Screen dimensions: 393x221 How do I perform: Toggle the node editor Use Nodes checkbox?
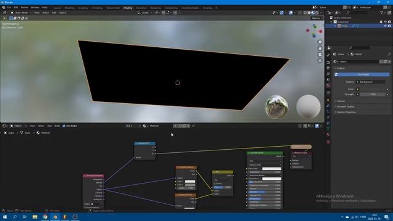click(64, 126)
